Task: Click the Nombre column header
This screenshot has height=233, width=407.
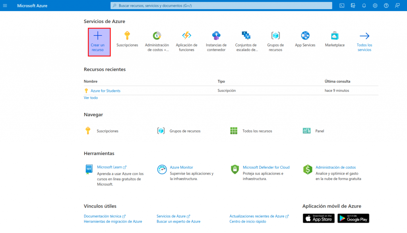Action: click(x=91, y=81)
